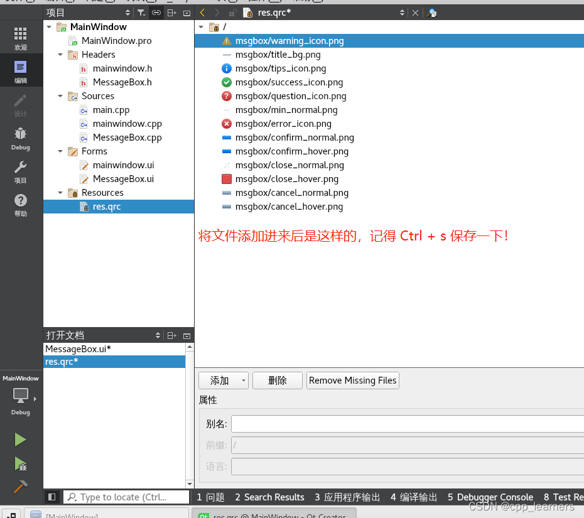Open the 2 Search Results pane
584x518 pixels.
pyautogui.click(x=269, y=497)
